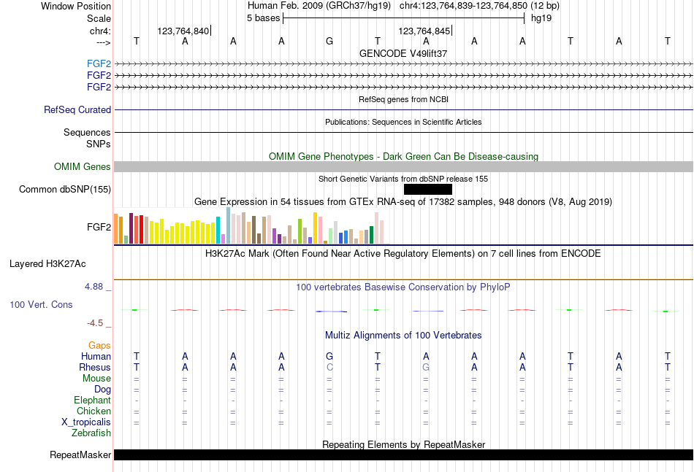Open the OMIM Gene Phenotypes track title
Image resolution: width=694 pixels, height=472 pixels.
tap(403, 156)
